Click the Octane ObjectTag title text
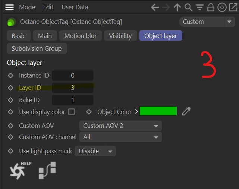 click(x=71, y=22)
